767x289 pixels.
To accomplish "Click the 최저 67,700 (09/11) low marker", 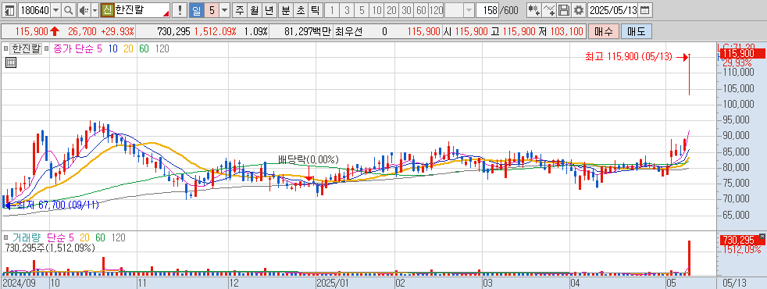I will (x=58, y=205).
